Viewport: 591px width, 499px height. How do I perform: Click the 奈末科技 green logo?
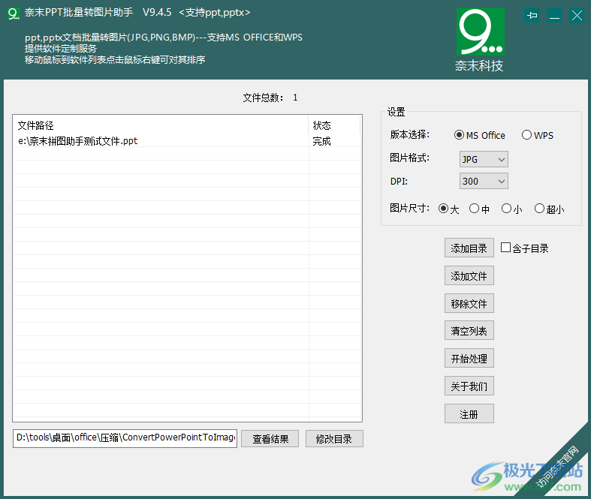(480, 32)
